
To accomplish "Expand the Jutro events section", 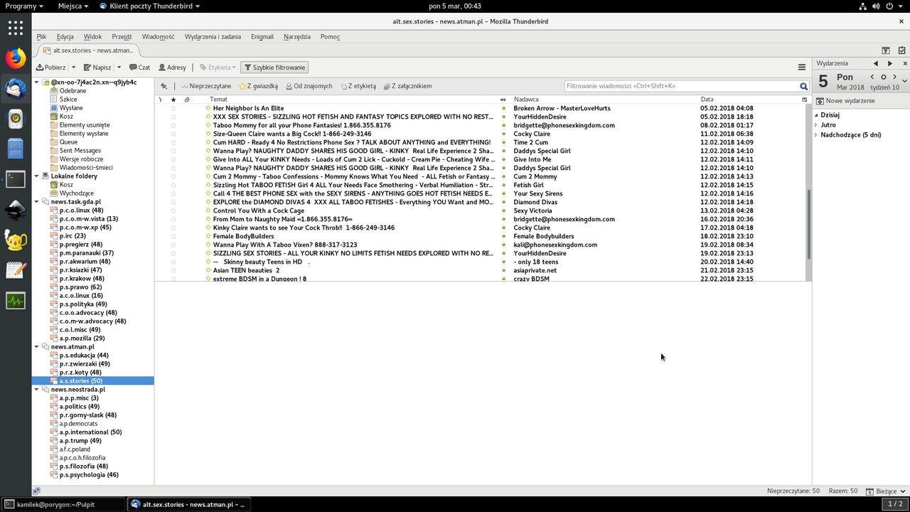I will point(816,125).
